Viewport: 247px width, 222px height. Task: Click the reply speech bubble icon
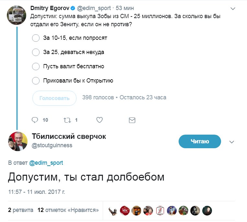[x=35, y=120]
